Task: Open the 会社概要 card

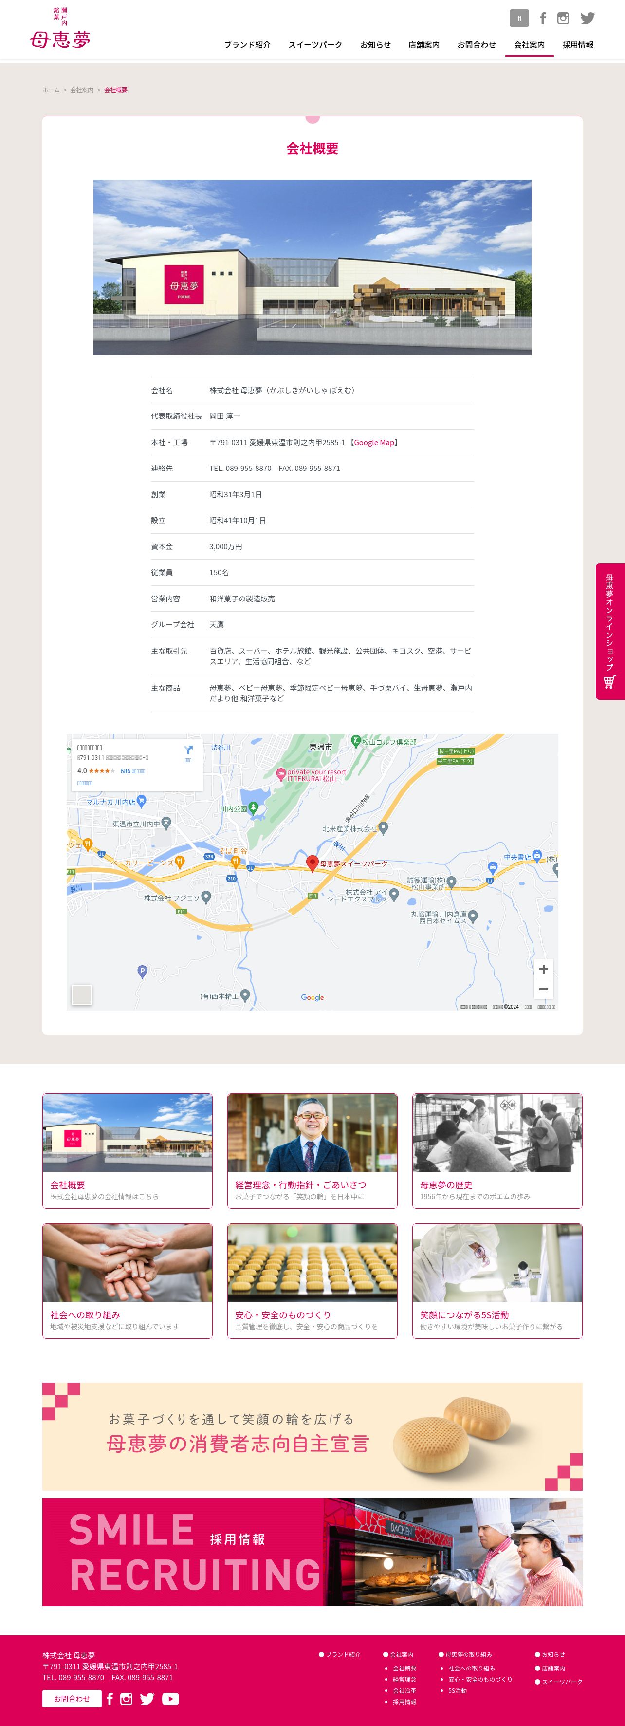Action: 127,1150
